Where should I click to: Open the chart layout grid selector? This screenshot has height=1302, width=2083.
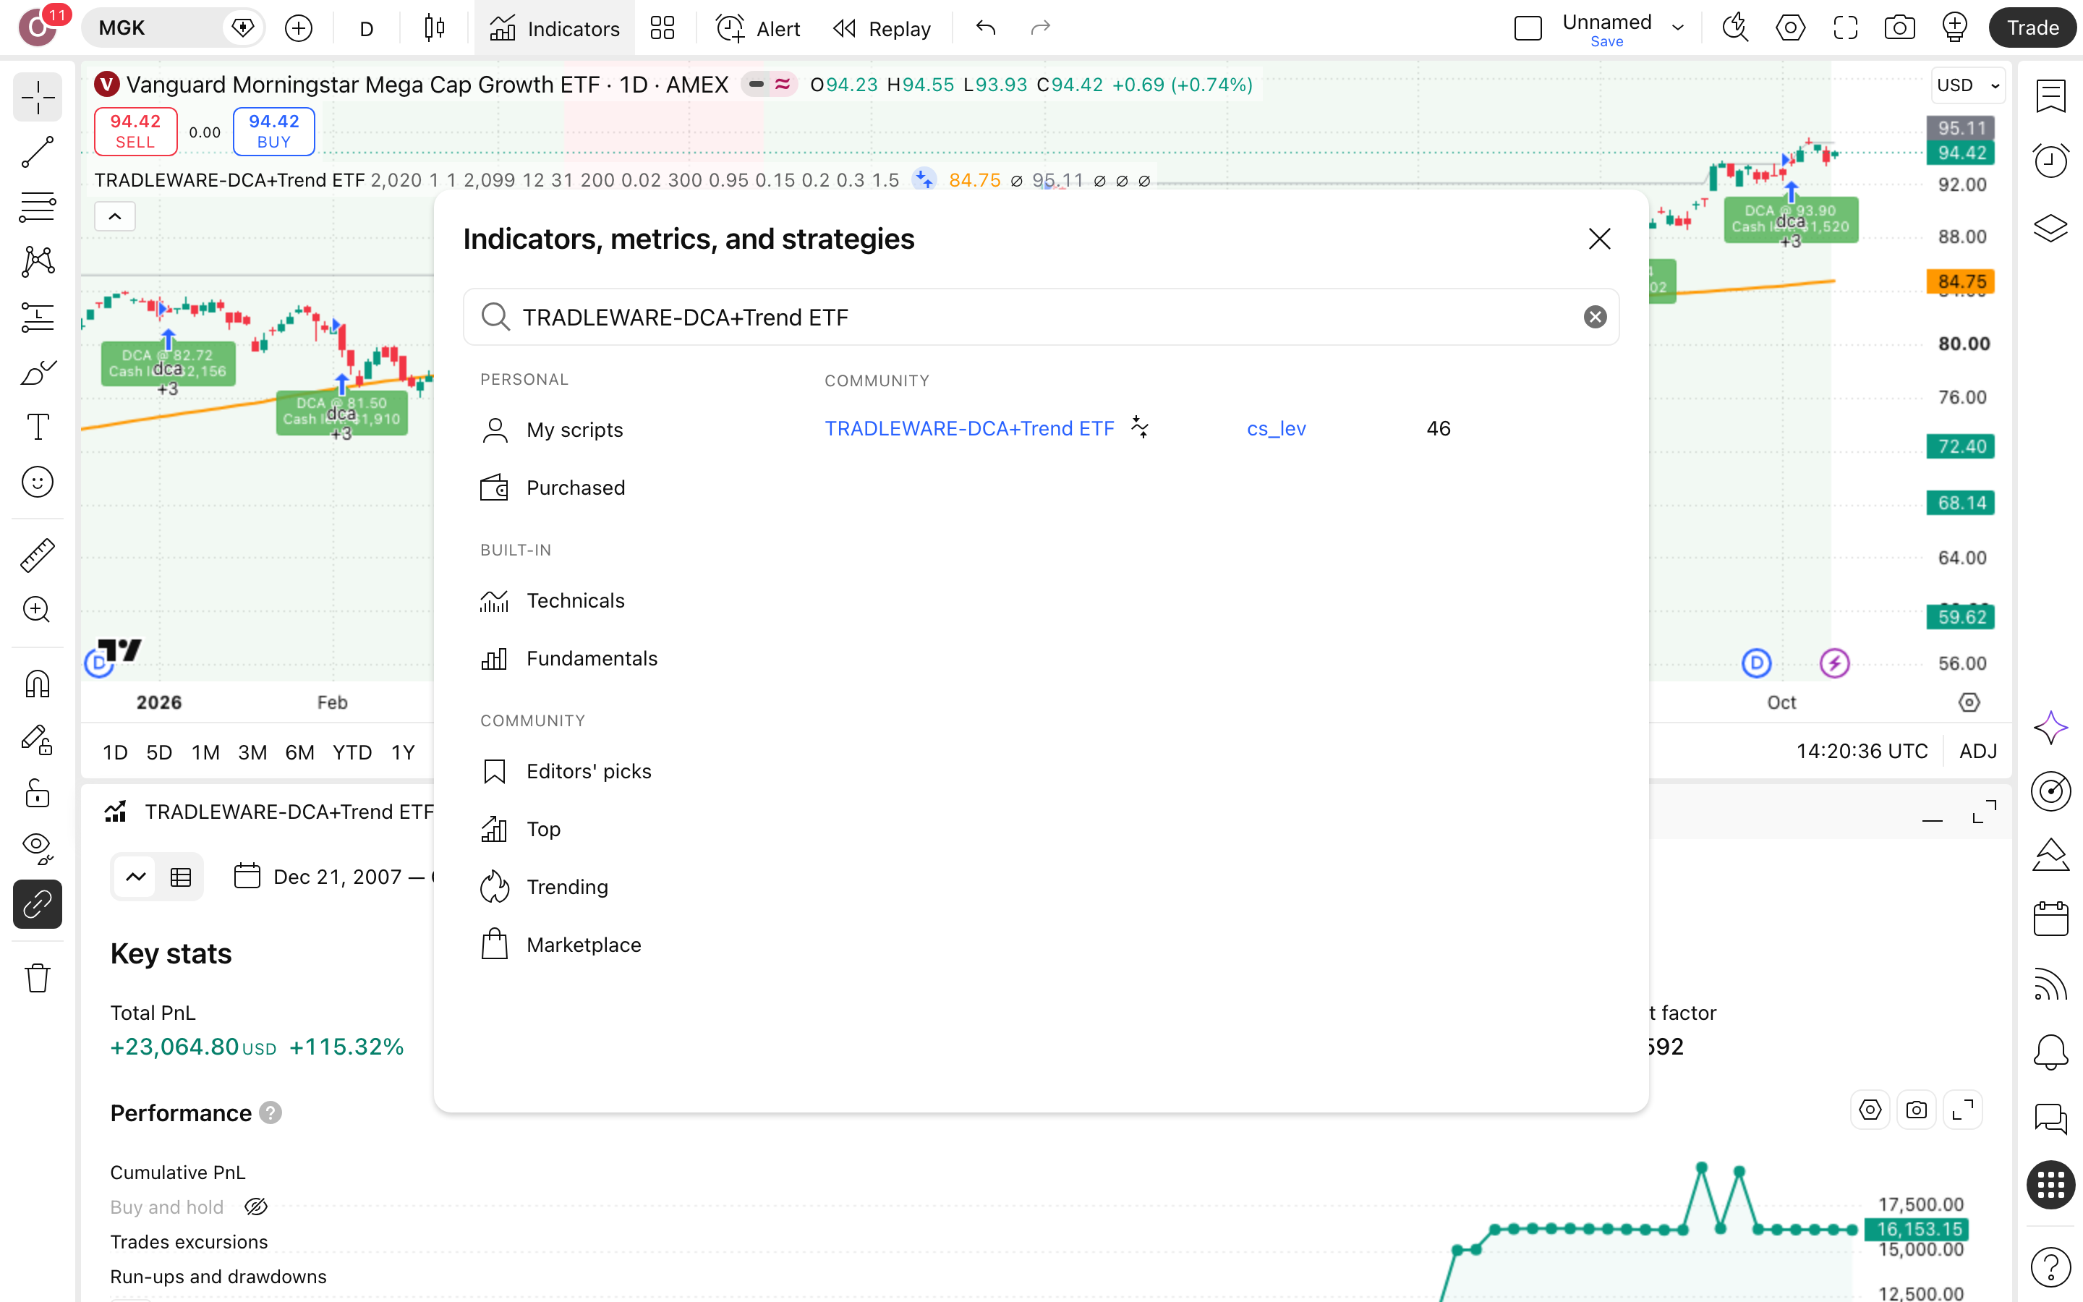tap(662, 28)
